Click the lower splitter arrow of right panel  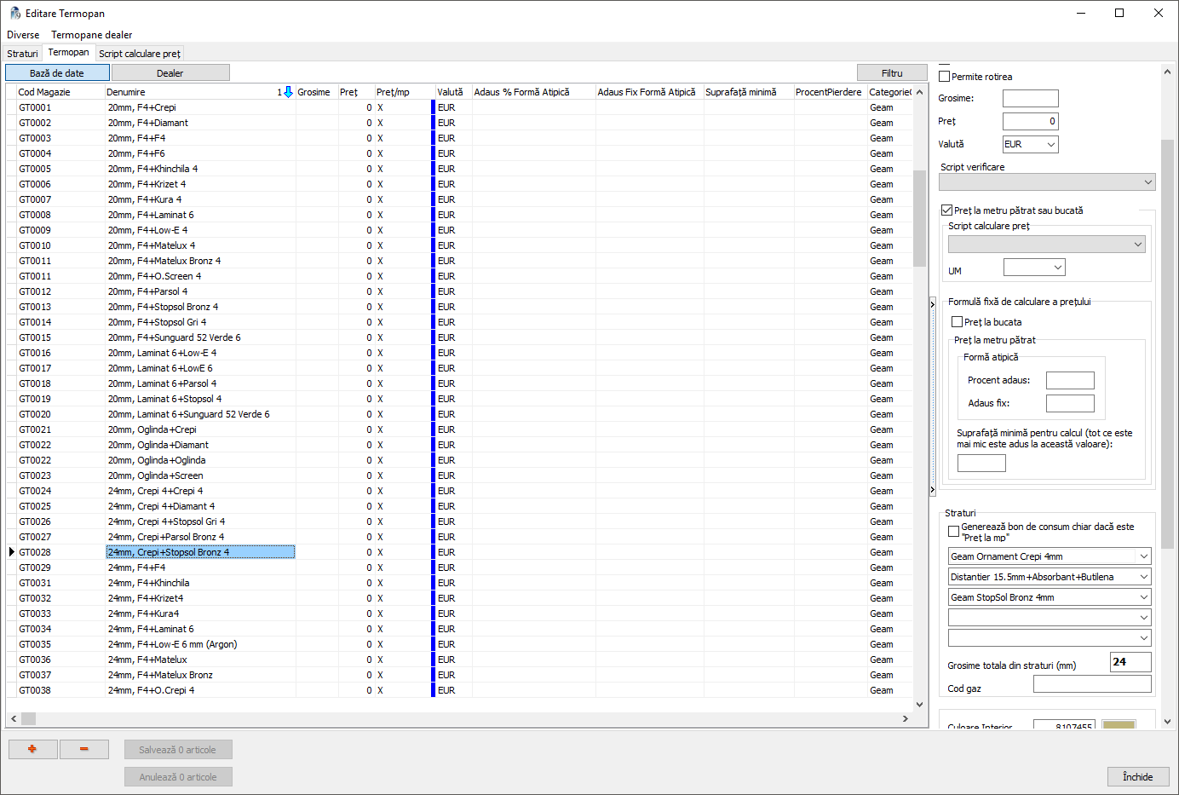[932, 490]
